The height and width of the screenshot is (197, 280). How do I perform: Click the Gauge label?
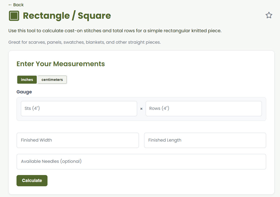coord(24,92)
